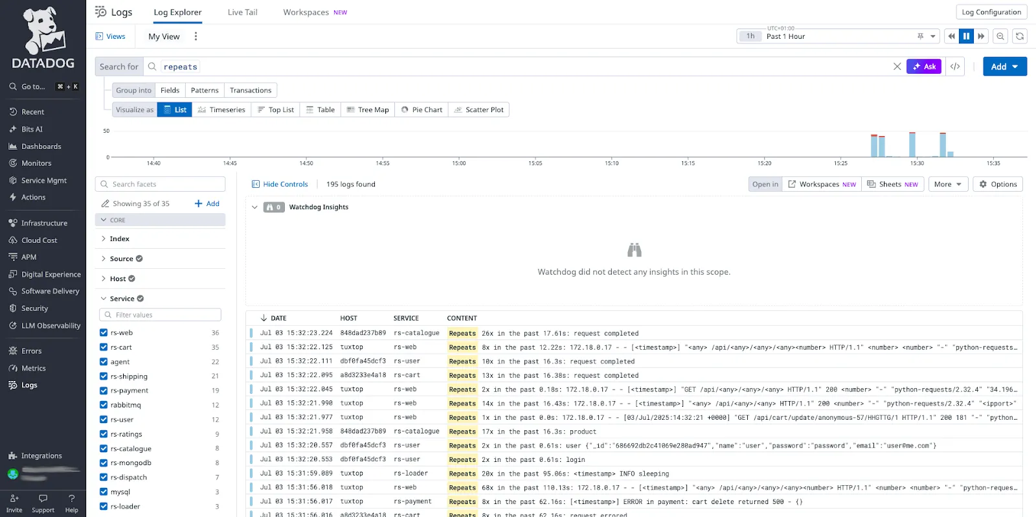Click the 15:30 bar in the log histogram

click(912, 144)
